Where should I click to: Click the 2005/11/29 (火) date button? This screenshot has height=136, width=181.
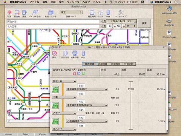pyautogui.click(x=121, y=21)
